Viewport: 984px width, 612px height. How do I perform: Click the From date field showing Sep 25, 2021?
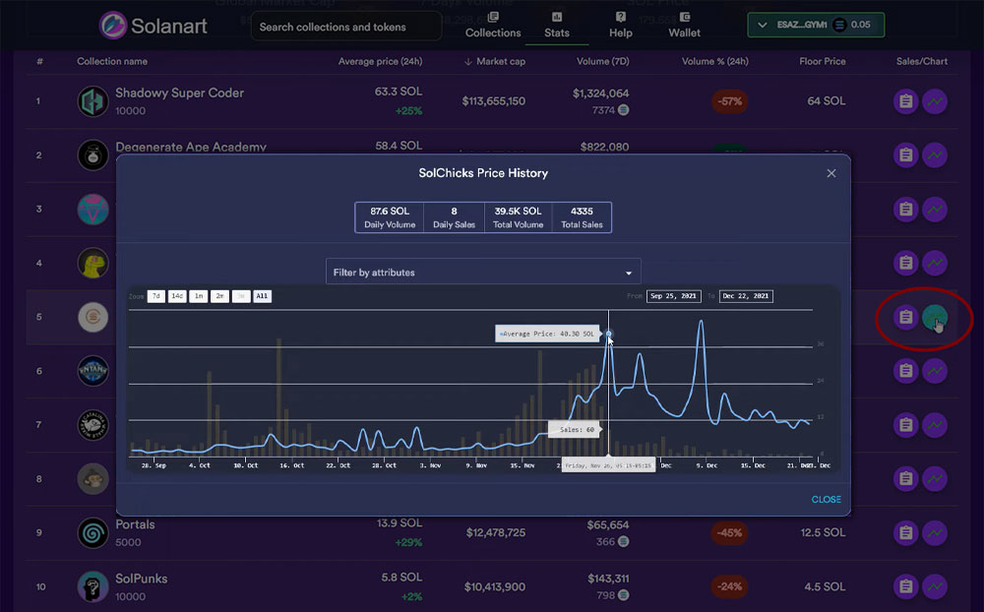pos(673,296)
